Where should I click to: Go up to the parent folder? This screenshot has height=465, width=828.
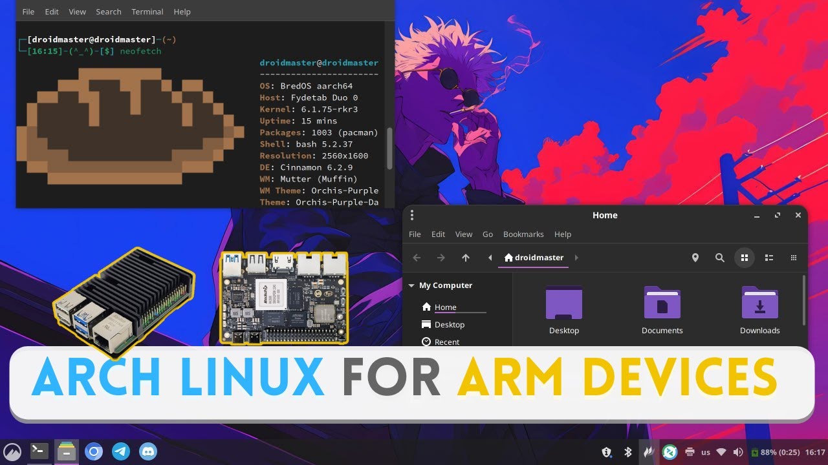[x=465, y=258]
